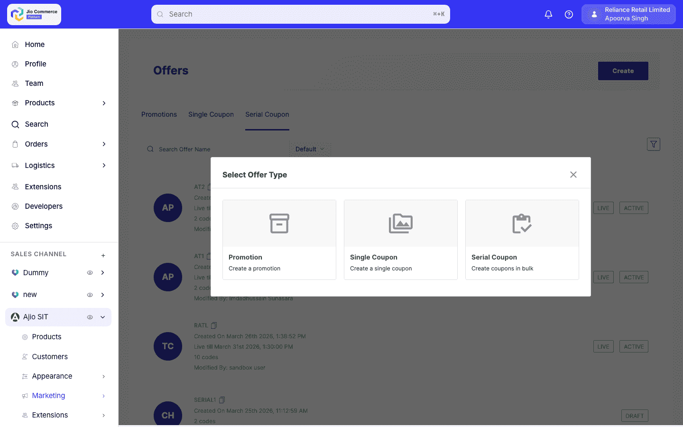Viewport: 683px width, 427px height.
Task: Switch to the Promotions tab
Action: point(159,114)
